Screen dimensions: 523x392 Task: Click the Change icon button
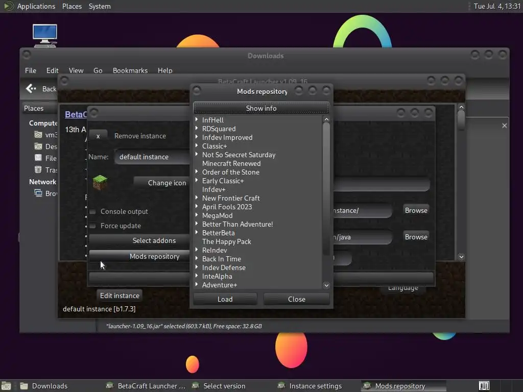coord(162,183)
